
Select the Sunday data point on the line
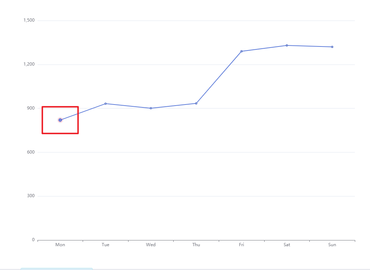pos(332,47)
